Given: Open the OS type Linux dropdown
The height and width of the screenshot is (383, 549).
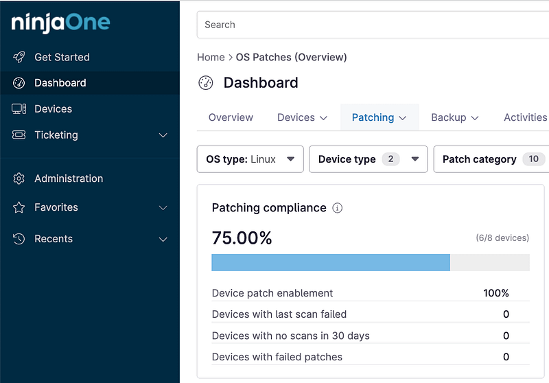Looking at the screenshot, I should (250, 159).
